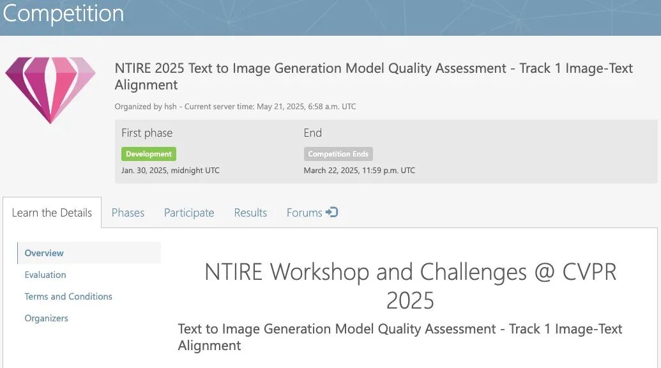The width and height of the screenshot is (661, 368).
Task: Go to Terms and Conditions
Action: coord(68,296)
